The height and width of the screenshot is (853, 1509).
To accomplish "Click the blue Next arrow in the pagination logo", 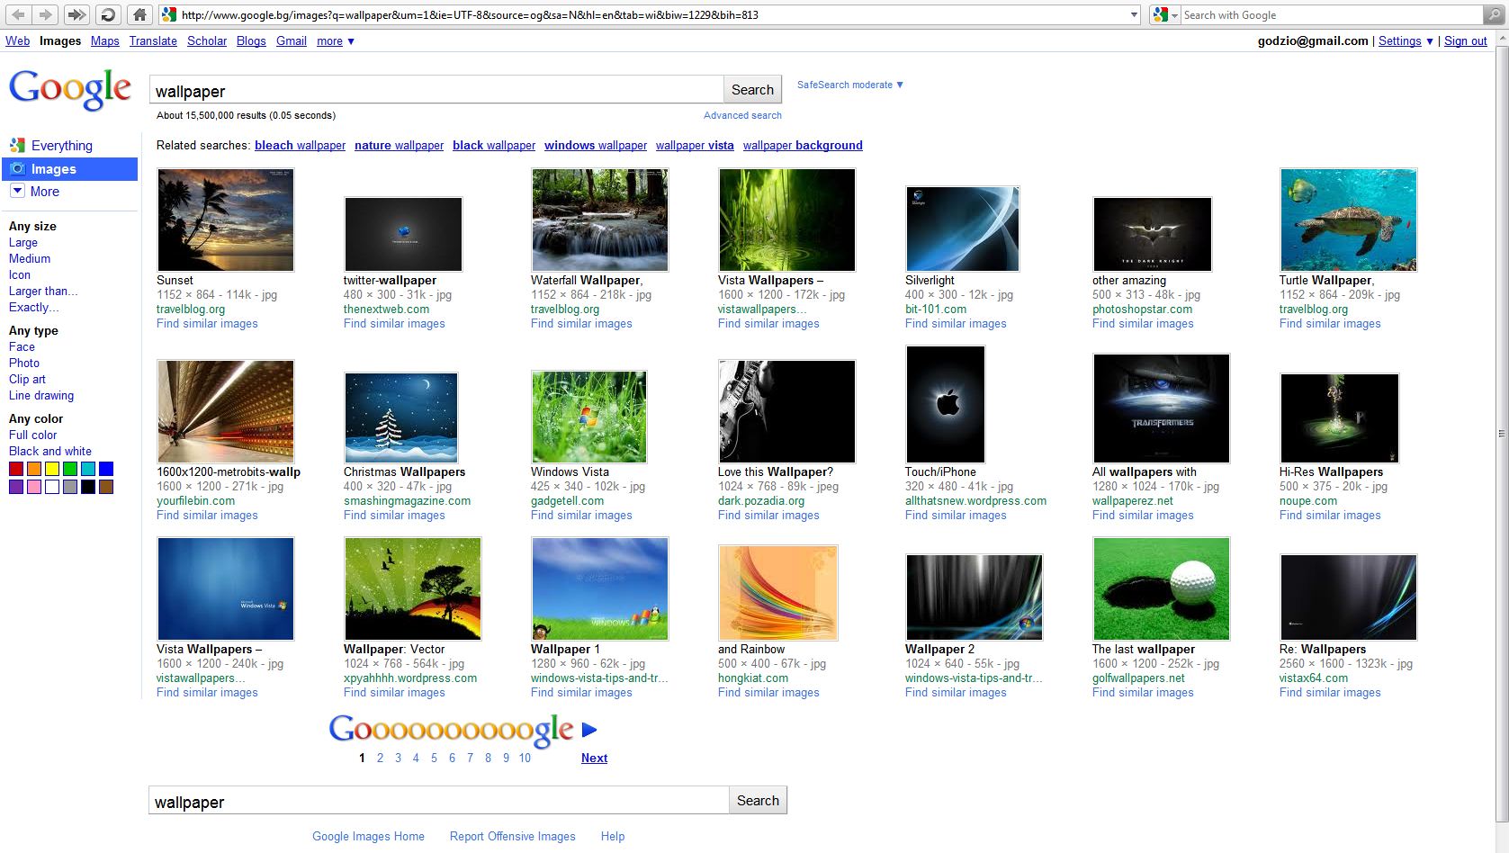I will point(589,730).
